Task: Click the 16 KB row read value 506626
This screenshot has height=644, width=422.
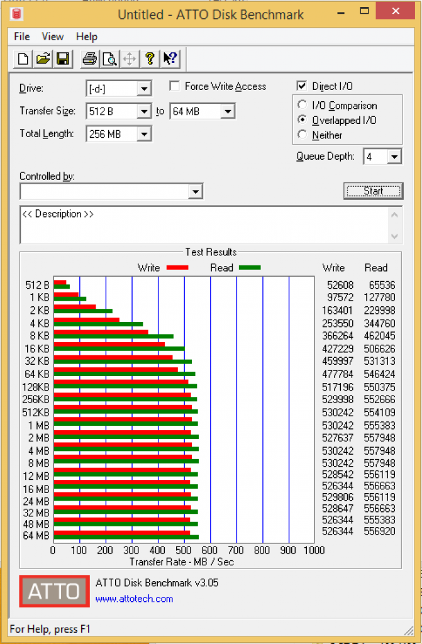Action: click(380, 348)
